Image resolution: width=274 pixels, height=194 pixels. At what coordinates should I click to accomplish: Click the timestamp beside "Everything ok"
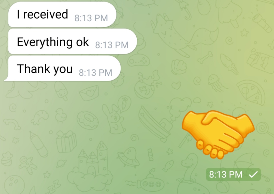click(x=112, y=45)
